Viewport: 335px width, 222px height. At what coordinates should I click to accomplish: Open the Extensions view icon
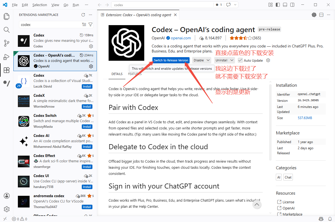6,70
